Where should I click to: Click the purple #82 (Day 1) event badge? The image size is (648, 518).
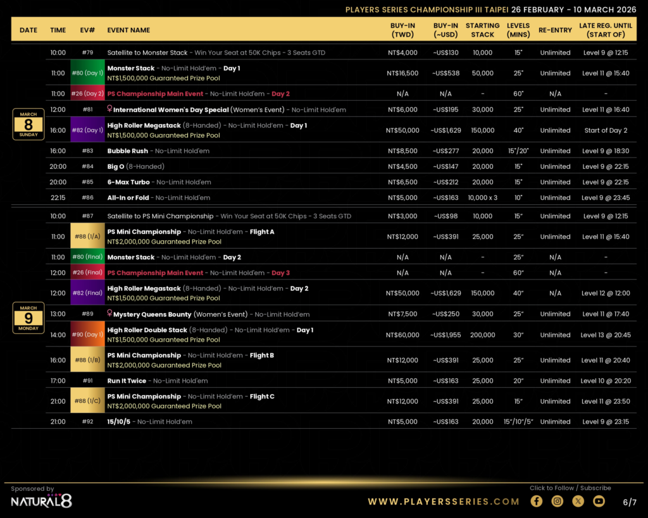point(87,130)
